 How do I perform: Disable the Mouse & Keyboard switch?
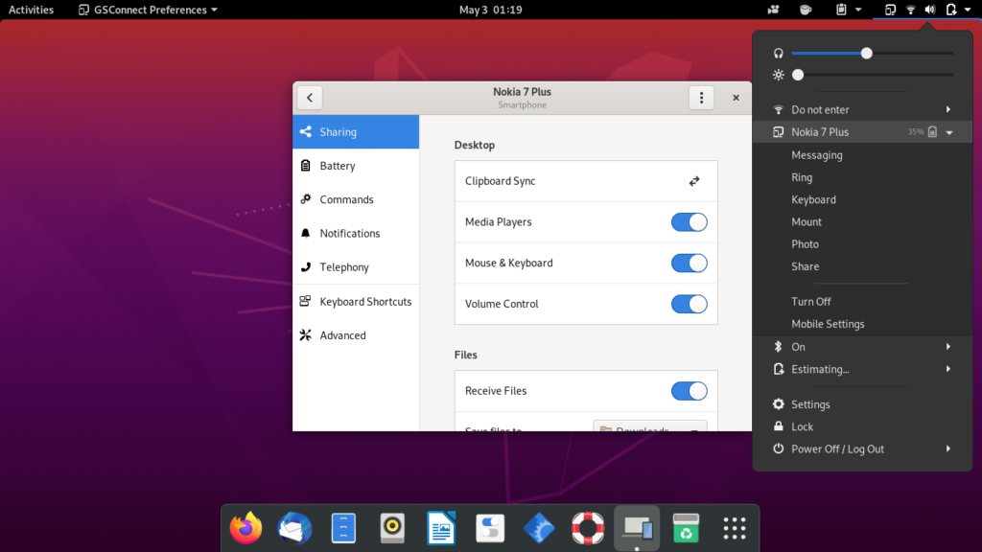(x=689, y=263)
